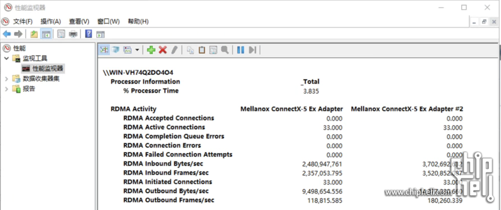Click RDMA Inbound Frames/sec row label
This screenshot has height=210, width=501.
click(166, 173)
